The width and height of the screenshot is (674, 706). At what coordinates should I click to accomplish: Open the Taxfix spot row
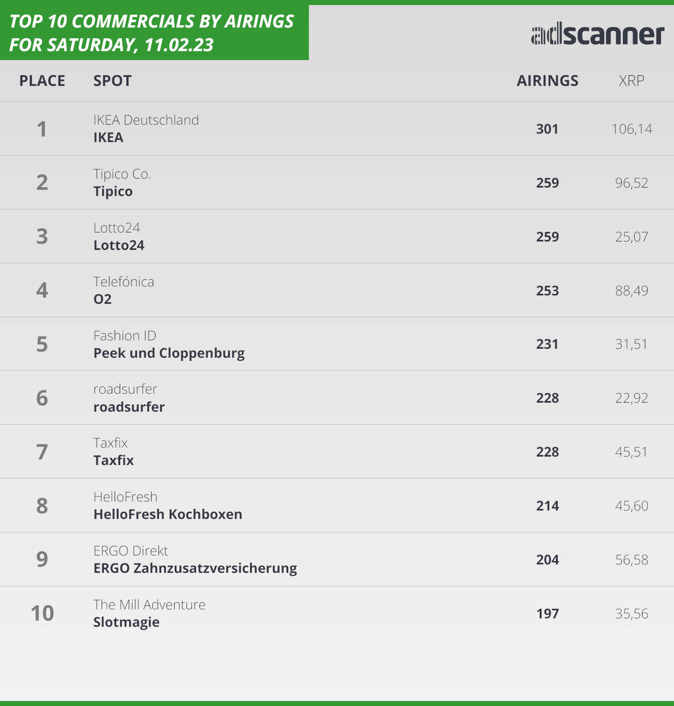[337, 452]
